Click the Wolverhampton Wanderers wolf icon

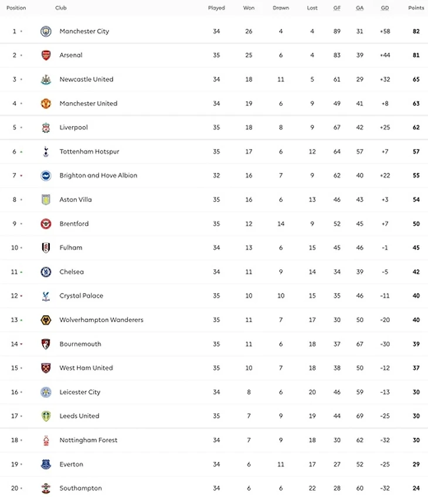[46, 319]
